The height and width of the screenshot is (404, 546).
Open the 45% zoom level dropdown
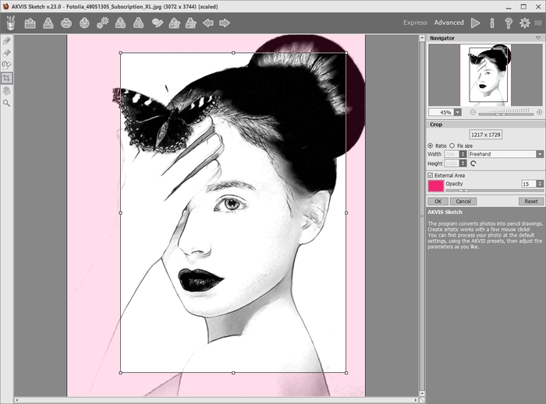pyautogui.click(x=458, y=112)
